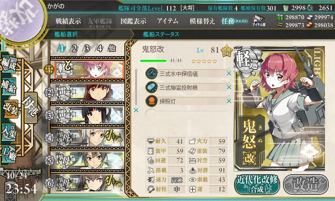
Task: Return to home port via 母港 icon
Action: [30, 108]
